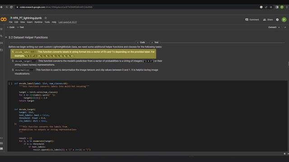Open command palette sidebar icon
This screenshot has height=162, width=289.
pyautogui.click(x=1, y=143)
